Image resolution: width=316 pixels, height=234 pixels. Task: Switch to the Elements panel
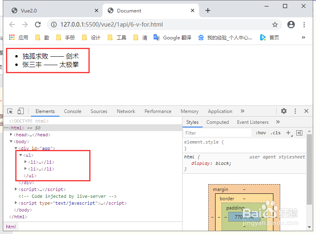pyautogui.click(x=45, y=111)
